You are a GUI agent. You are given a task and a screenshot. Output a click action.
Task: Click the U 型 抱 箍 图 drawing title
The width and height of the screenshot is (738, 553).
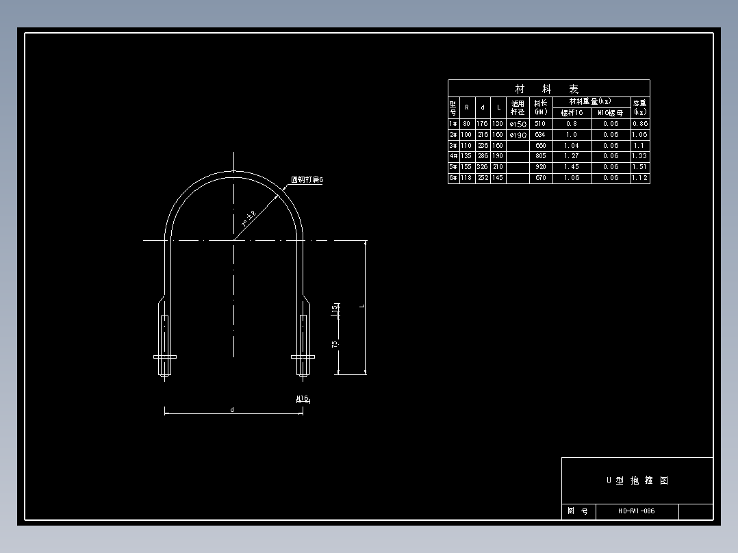(637, 480)
